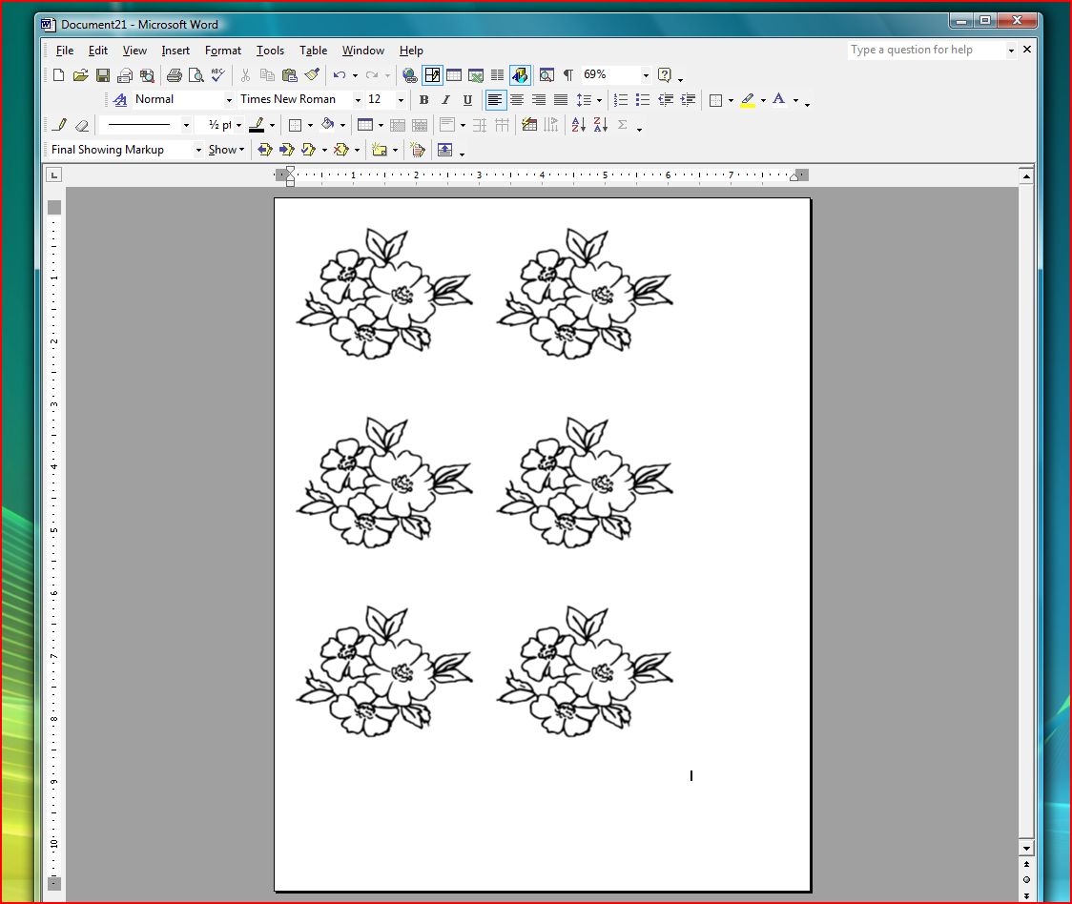Screen dimensions: 1072x904
Task: Toggle Justify alignment
Action: (x=561, y=100)
